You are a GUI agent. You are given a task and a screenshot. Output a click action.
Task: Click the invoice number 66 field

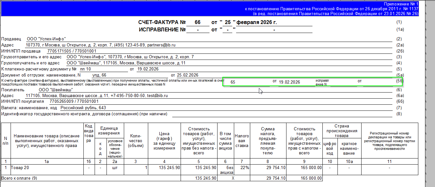click(x=197, y=22)
